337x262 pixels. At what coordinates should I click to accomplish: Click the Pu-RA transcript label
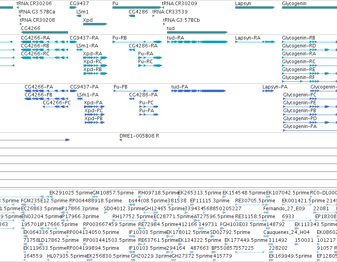(146, 54)
